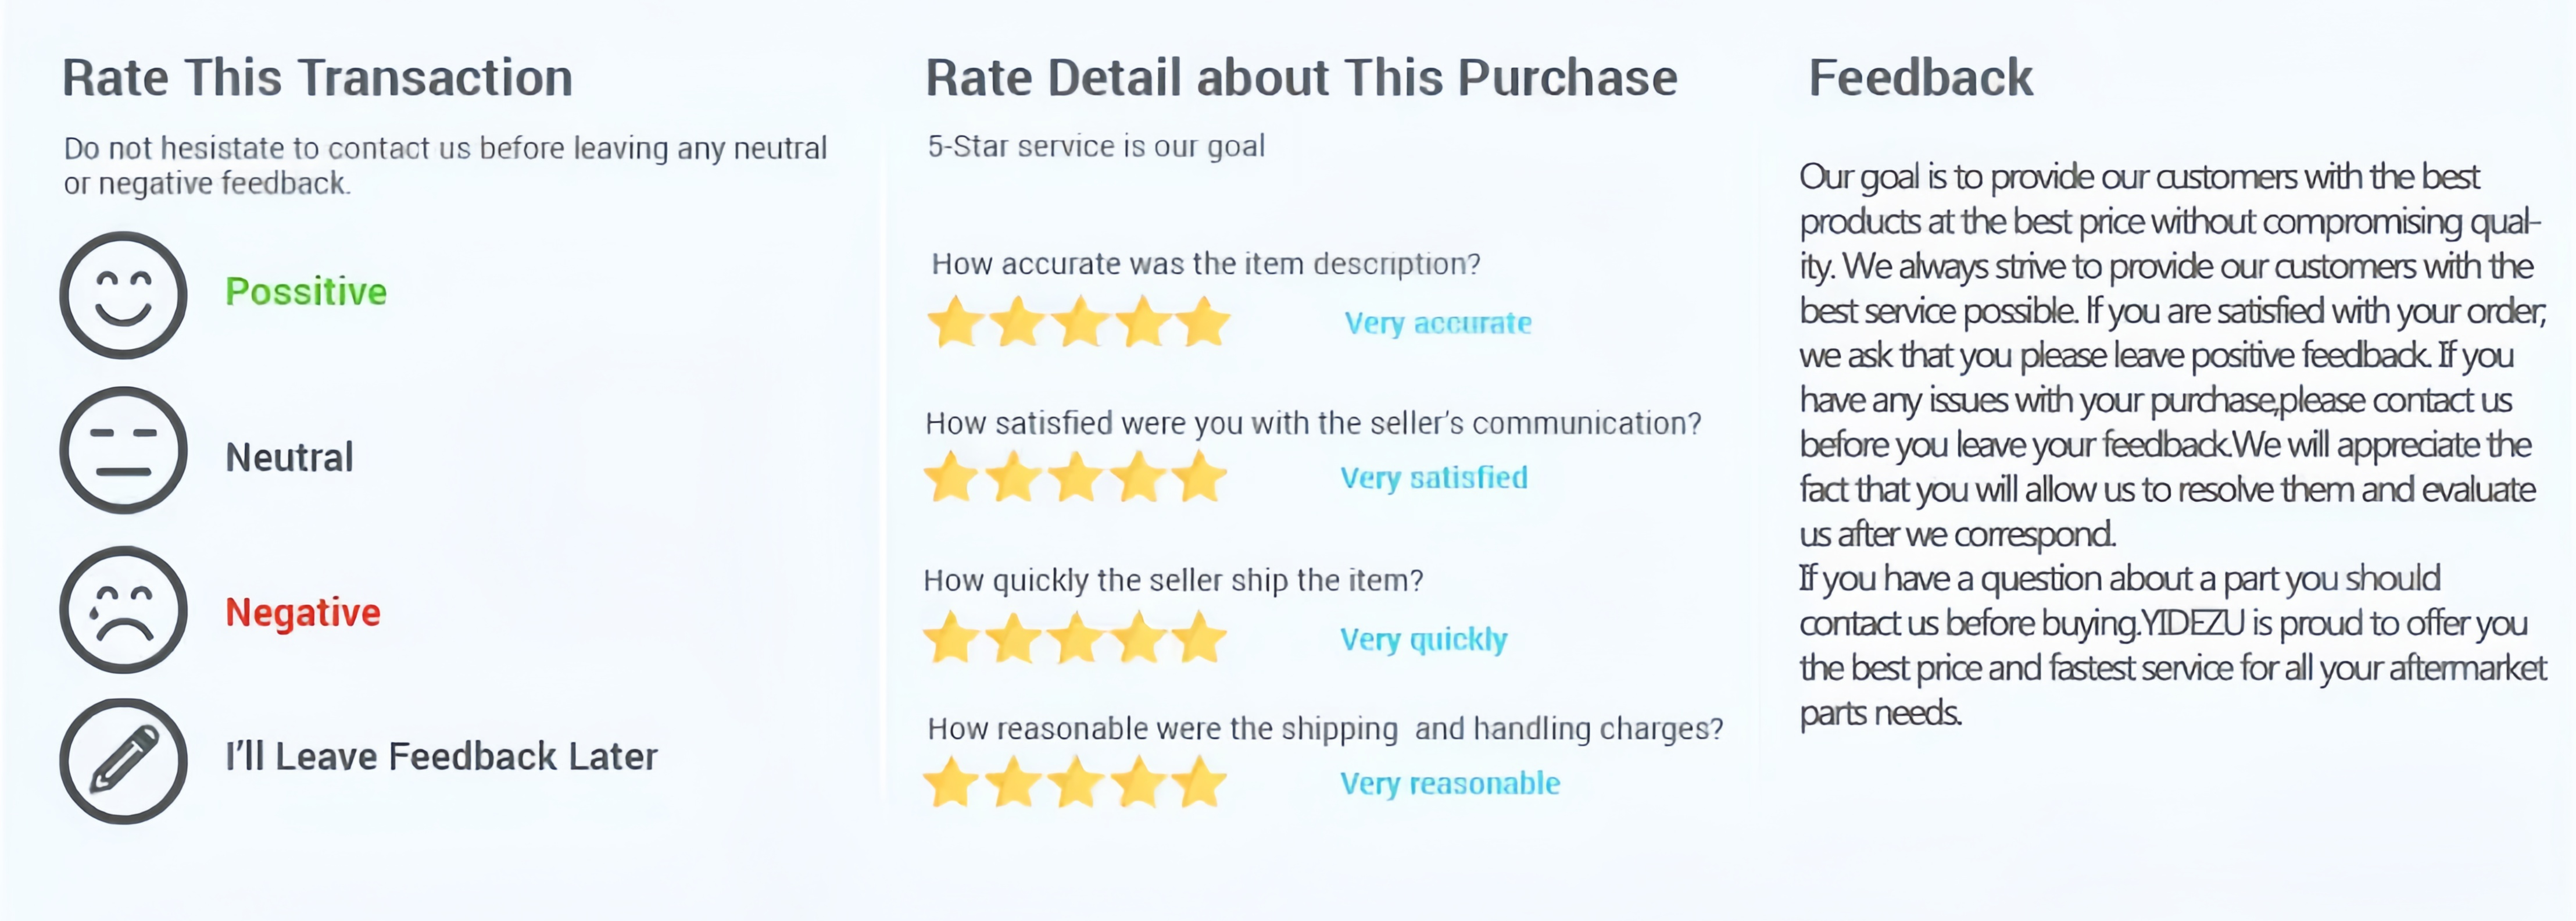Rate shipping speed with fourth star
2576x921 pixels.
pos(1138,638)
